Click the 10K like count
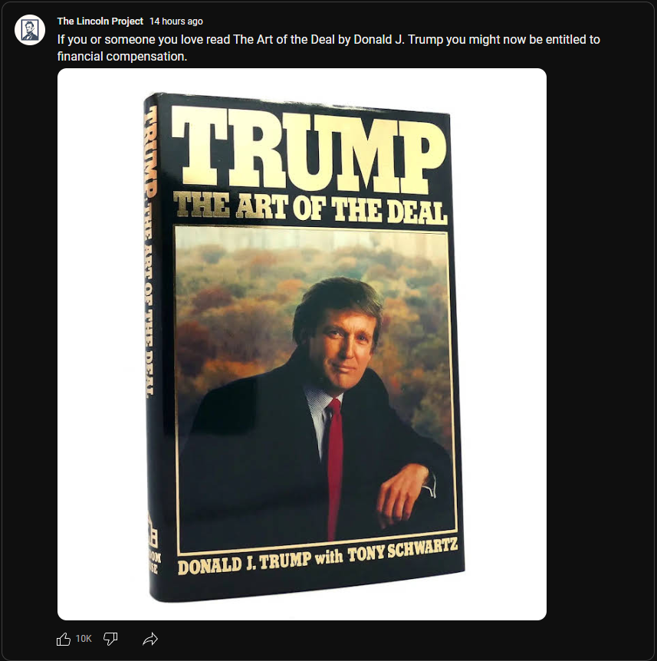The height and width of the screenshot is (661, 657). [x=84, y=639]
